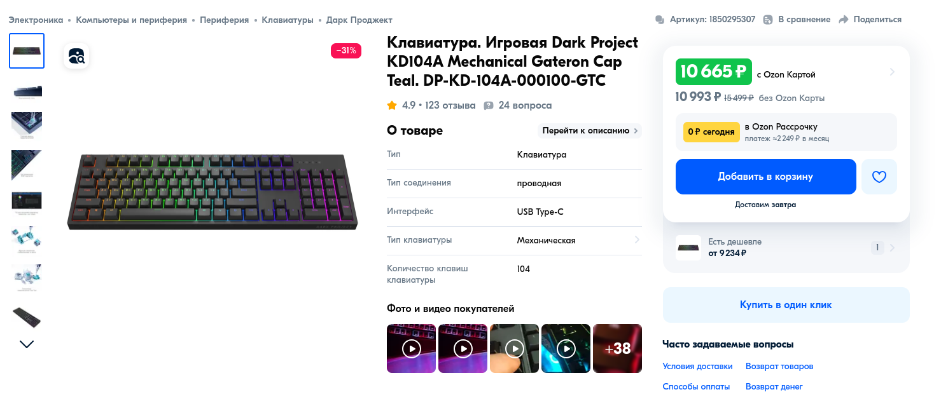Add product to favorites with heart icon
948x399 pixels.
879,177
